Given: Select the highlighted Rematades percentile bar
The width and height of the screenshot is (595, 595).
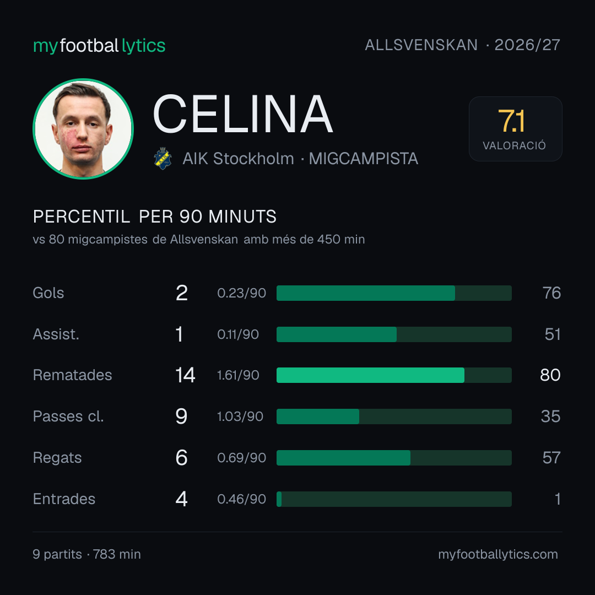Looking at the screenshot, I should coord(394,375).
